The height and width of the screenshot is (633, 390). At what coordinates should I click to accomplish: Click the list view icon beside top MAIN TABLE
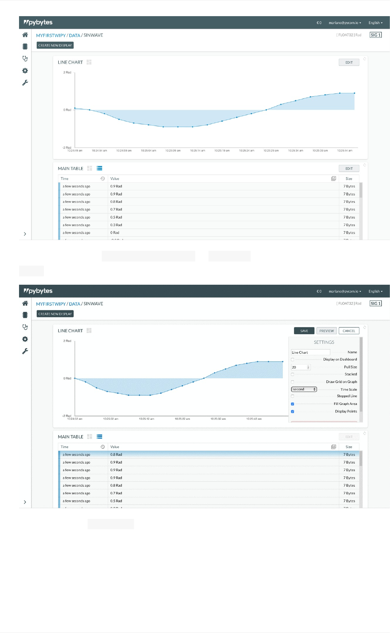tap(99, 168)
